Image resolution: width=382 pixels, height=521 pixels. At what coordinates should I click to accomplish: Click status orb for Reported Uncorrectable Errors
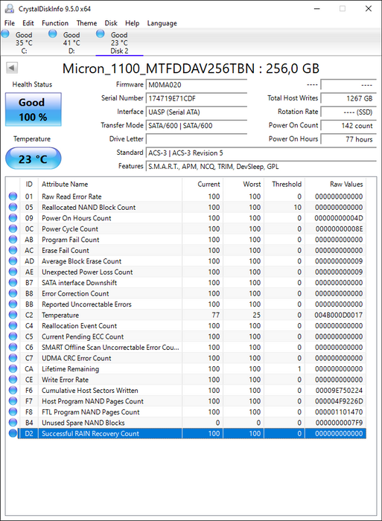[13, 304]
